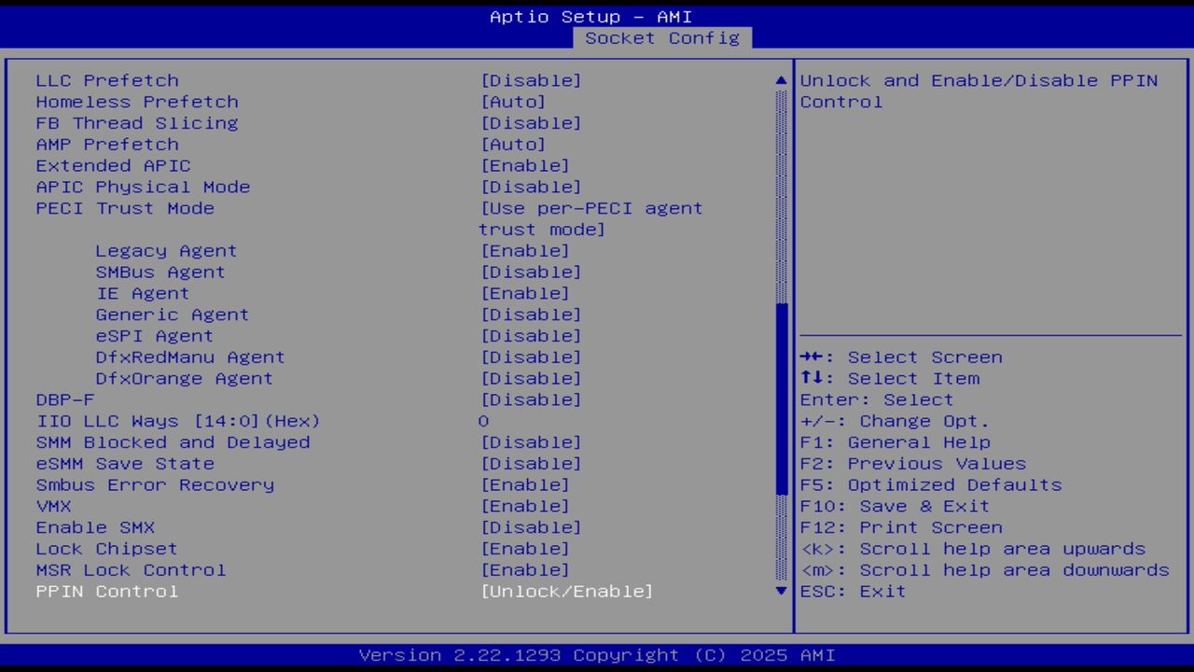The image size is (1194, 672).
Task: Select the DBP-F setting
Action: [532, 399]
